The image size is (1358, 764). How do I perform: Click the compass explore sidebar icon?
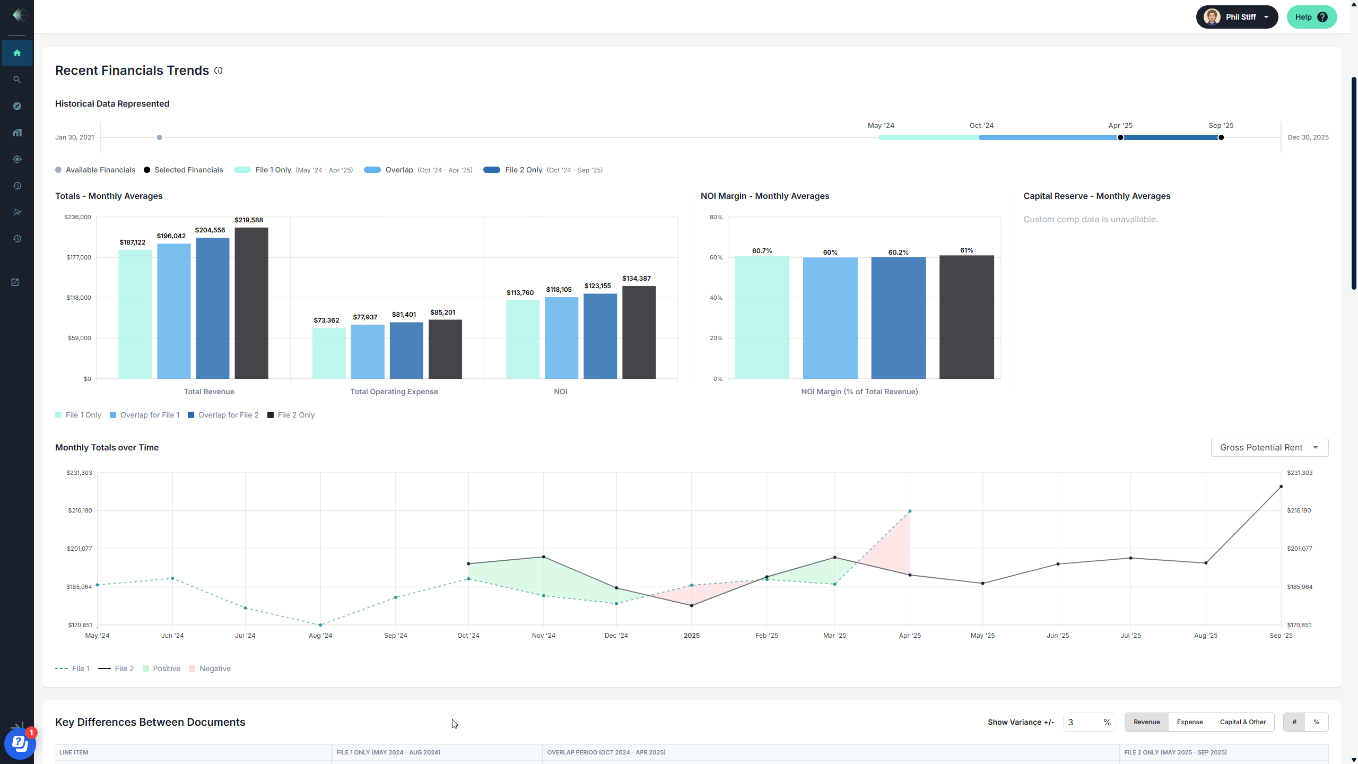[17, 106]
